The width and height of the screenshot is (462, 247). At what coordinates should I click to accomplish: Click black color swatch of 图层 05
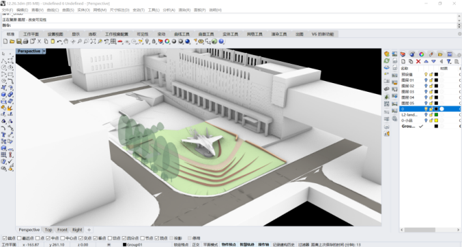tap(436, 103)
